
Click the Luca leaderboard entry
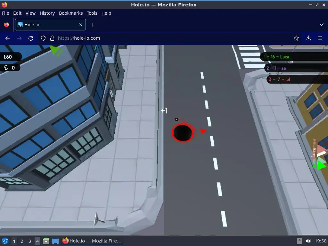(x=294, y=57)
